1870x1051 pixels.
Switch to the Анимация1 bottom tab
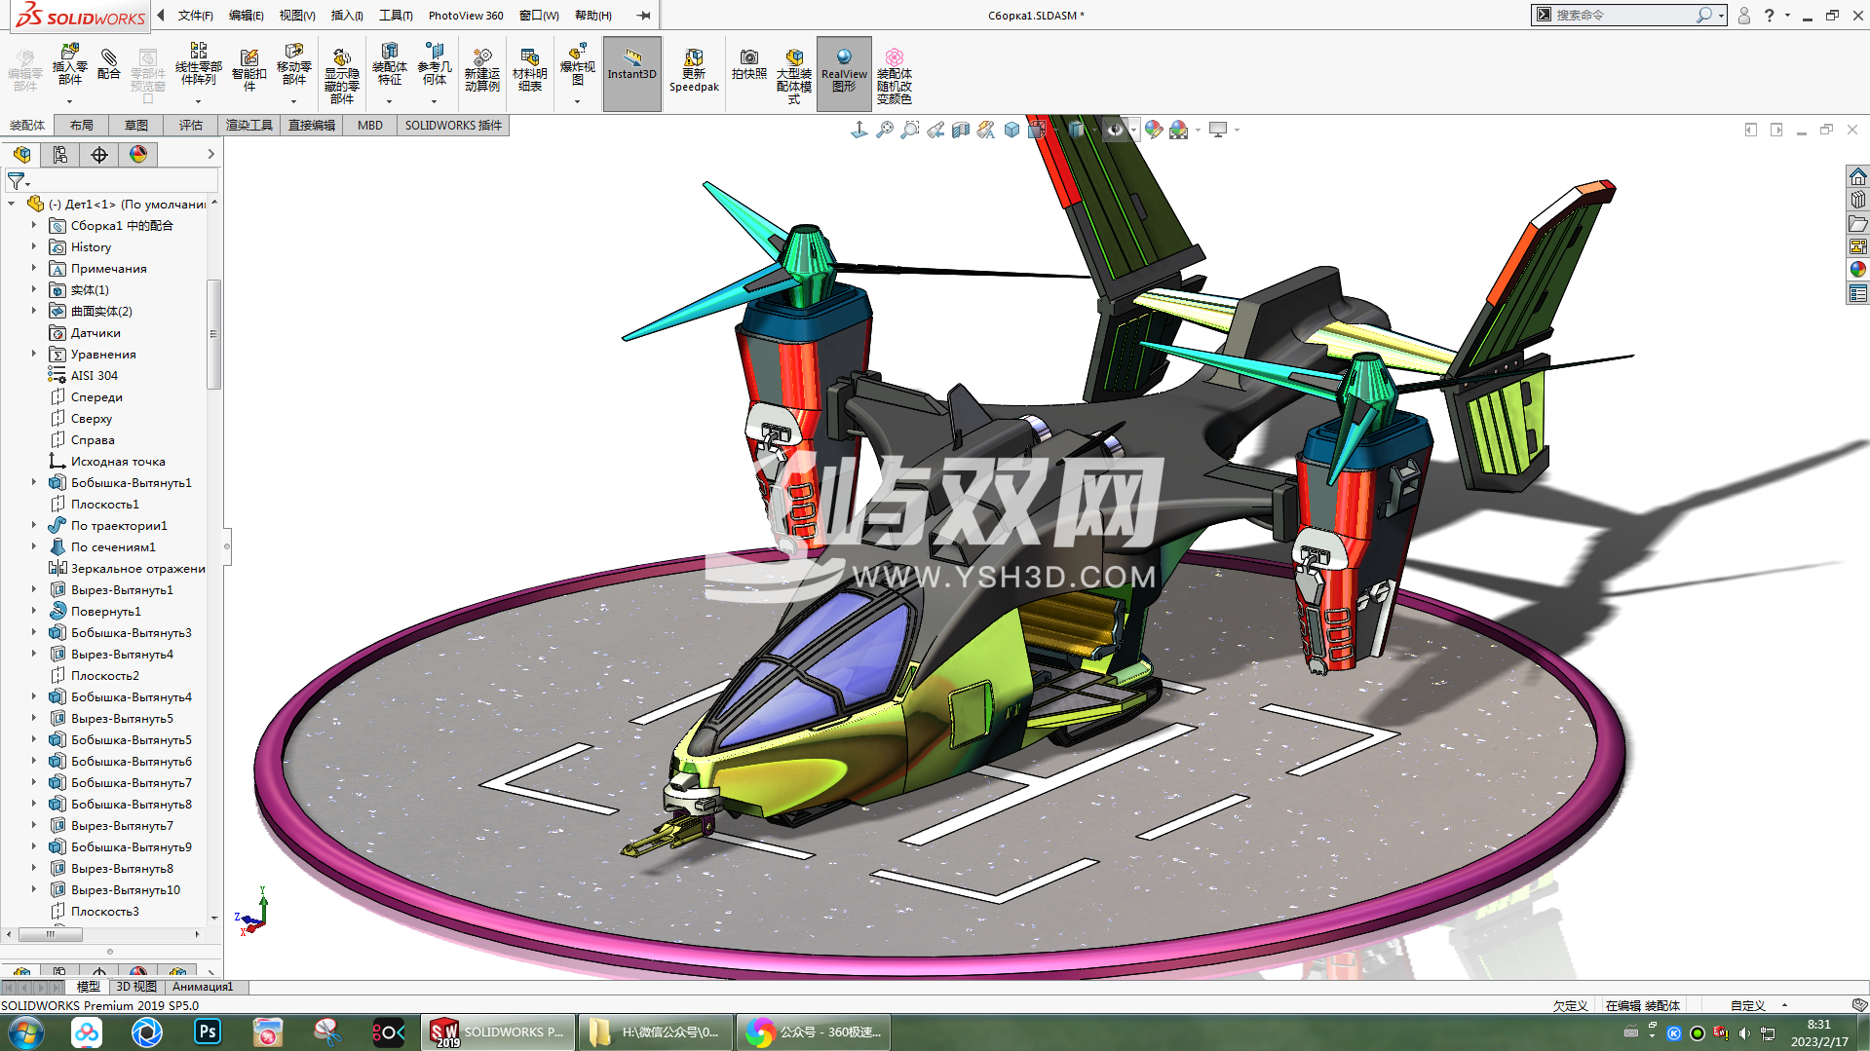(203, 987)
